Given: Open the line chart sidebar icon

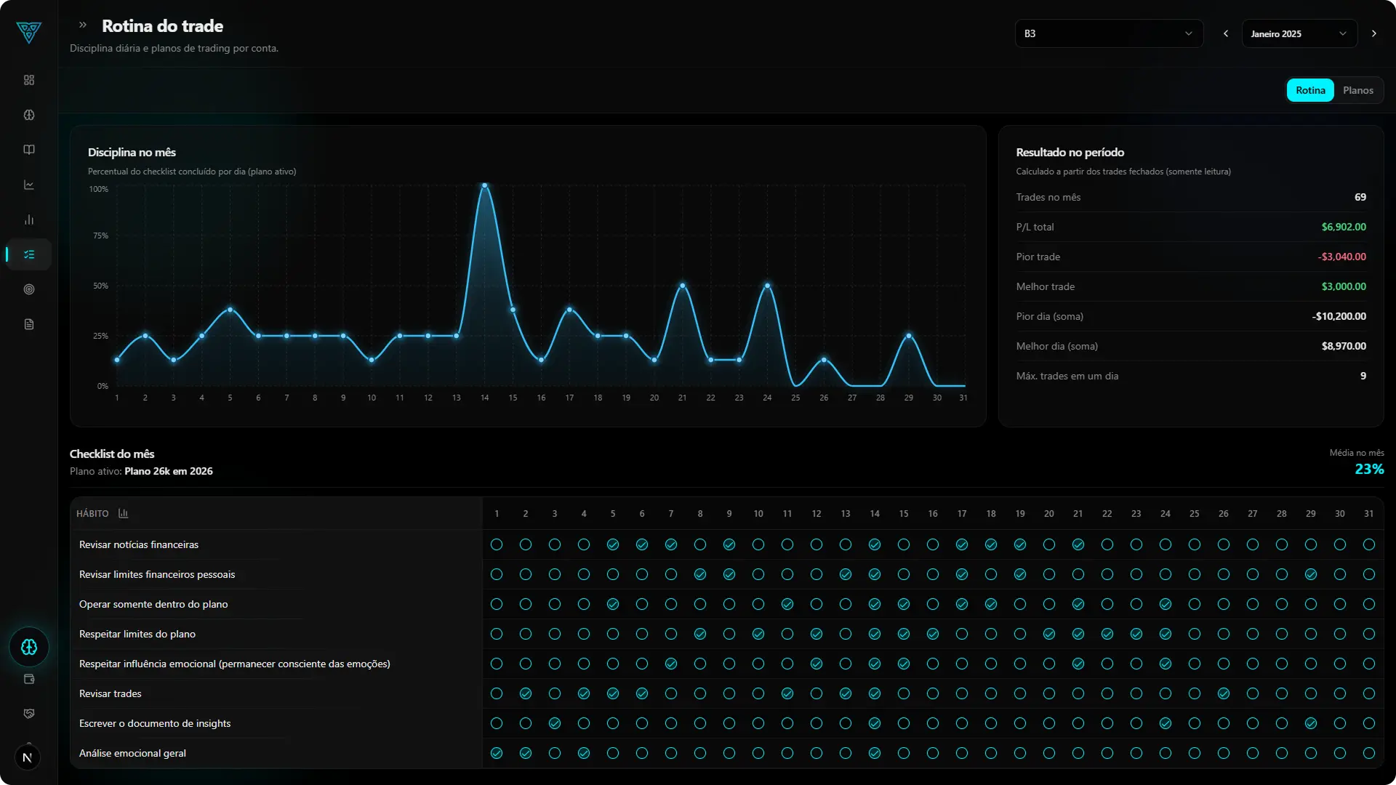Looking at the screenshot, I should coord(29,185).
